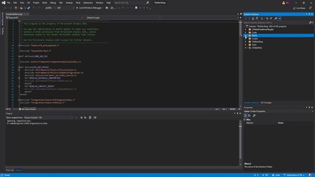The image size is (315, 177).
Task: Click Show All Files icon in Solution Explorer
Action: 271,19
